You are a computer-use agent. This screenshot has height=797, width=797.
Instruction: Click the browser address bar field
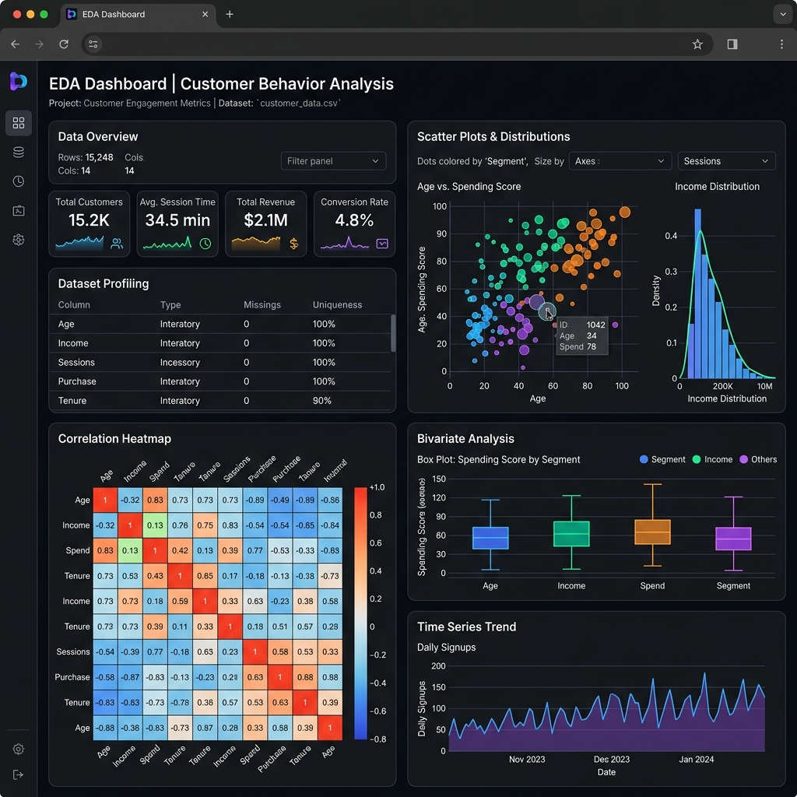396,44
